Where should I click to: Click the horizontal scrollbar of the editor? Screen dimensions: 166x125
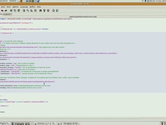pos(71,118)
